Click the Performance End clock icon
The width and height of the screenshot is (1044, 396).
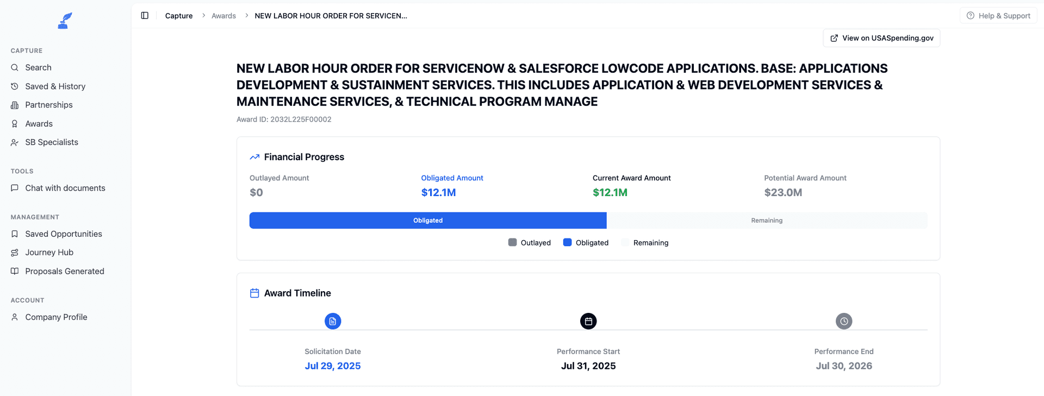click(844, 321)
